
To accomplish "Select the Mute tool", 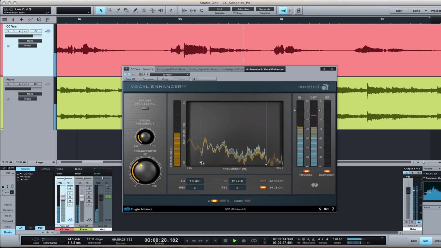I will [144, 11].
